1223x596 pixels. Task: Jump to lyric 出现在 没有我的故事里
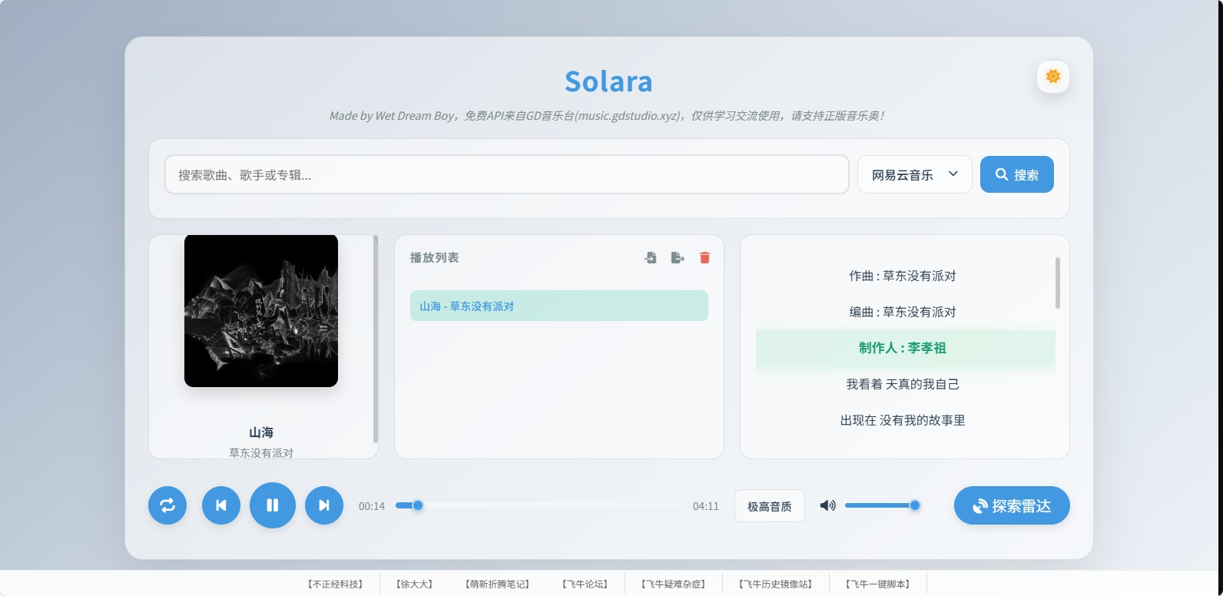903,420
